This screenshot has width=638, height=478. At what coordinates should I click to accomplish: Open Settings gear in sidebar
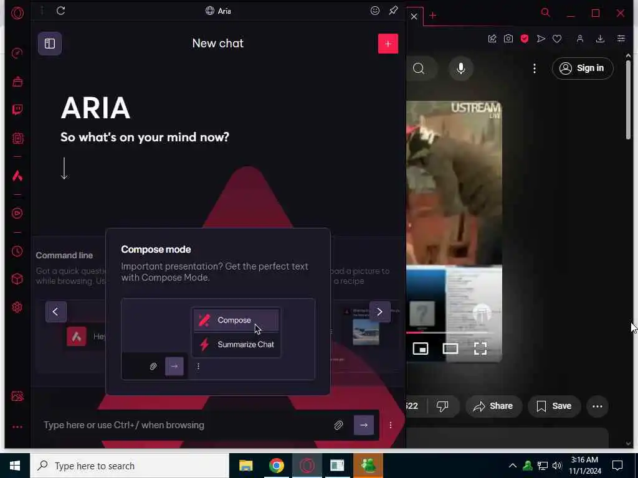click(x=17, y=307)
